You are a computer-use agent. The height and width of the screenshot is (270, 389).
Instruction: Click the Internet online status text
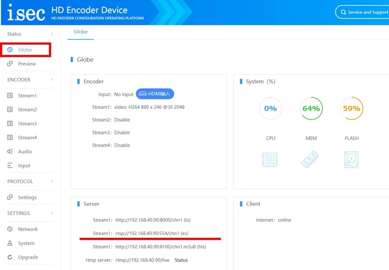tap(284, 220)
